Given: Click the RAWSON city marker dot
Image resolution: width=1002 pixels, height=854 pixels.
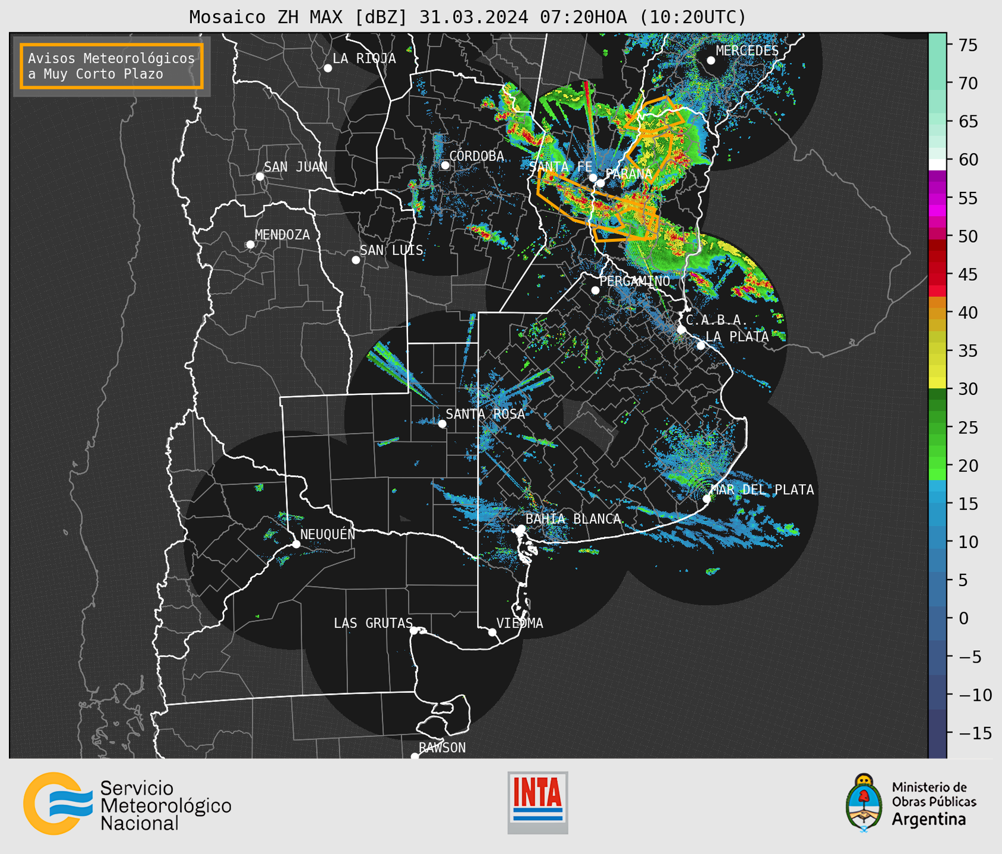Looking at the screenshot, I should [415, 756].
